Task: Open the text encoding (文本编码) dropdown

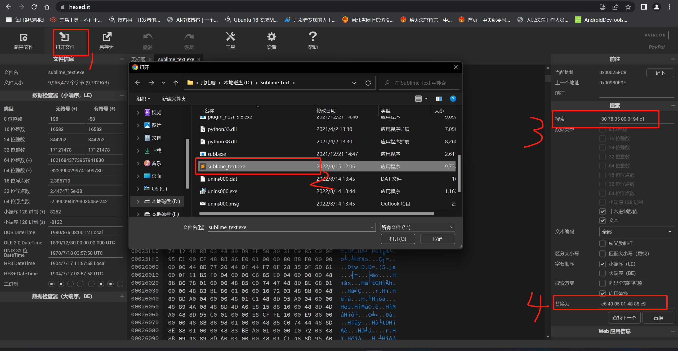Action: click(x=636, y=232)
